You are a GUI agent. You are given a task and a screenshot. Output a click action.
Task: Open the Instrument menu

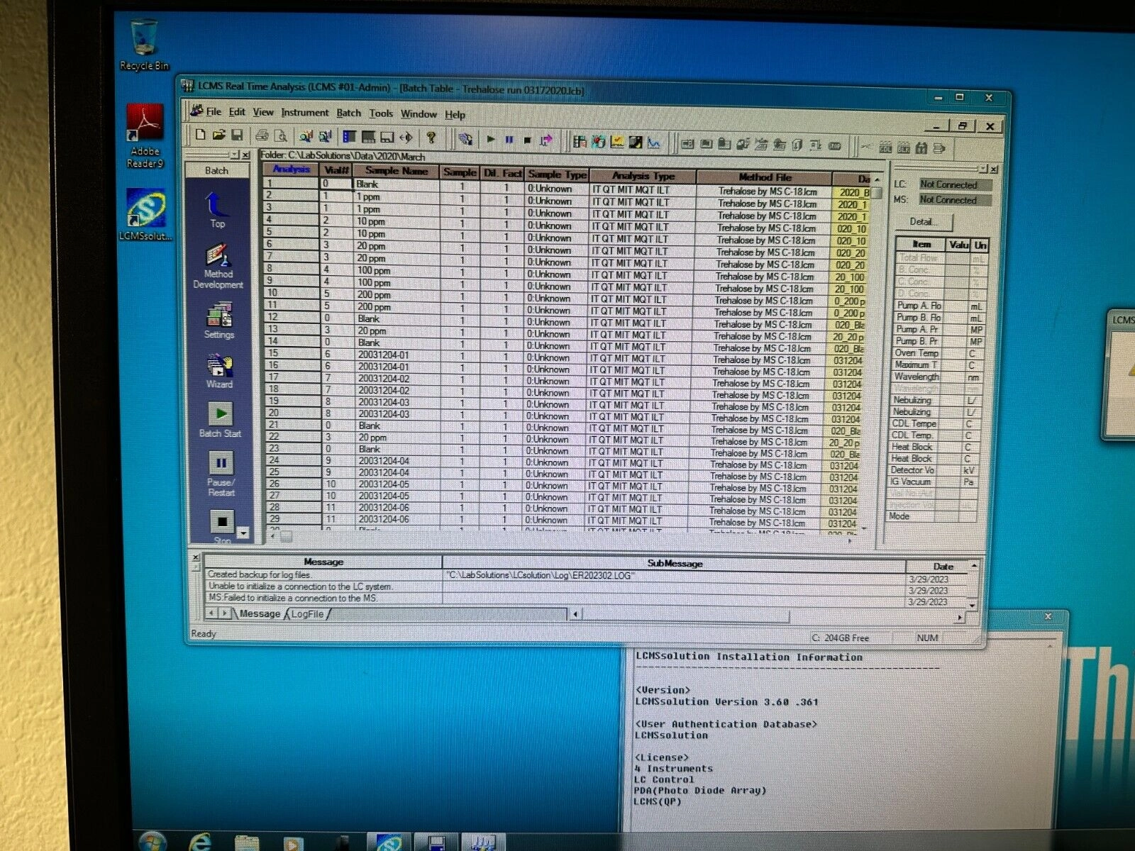305,113
